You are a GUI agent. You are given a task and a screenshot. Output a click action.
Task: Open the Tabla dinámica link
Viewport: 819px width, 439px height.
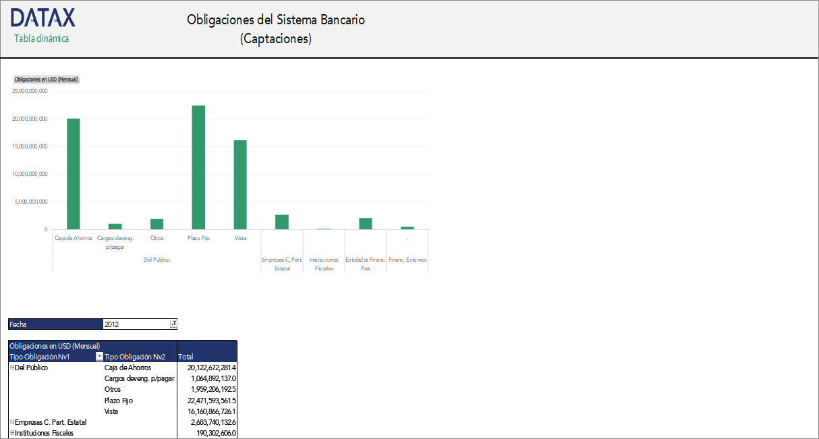[41, 38]
